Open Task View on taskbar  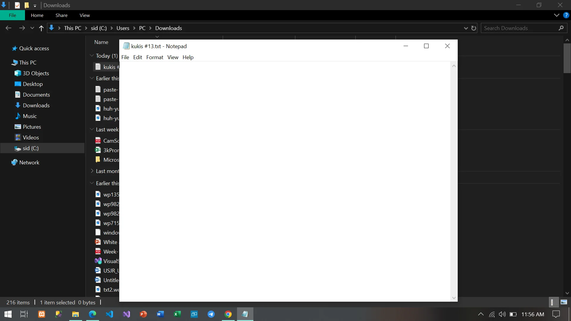pos(24,314)
